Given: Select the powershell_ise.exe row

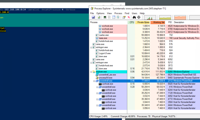Looking at the screenshot, I should tap(145, 75).
